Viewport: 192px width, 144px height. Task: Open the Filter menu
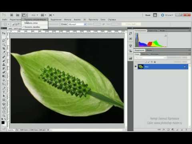coord(68,20)
